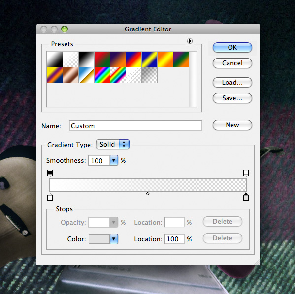The height and width of the screenshot is (294, 295).
Task: Select the left white color stop
Action: coord(50,197)
